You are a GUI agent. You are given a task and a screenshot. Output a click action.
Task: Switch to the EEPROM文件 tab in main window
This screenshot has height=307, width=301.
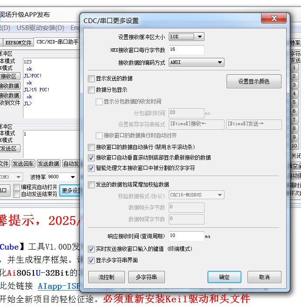coord(18,43)
